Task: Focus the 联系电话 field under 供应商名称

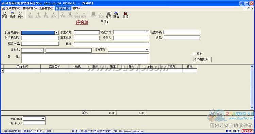Action: click(x=40, y=44)
